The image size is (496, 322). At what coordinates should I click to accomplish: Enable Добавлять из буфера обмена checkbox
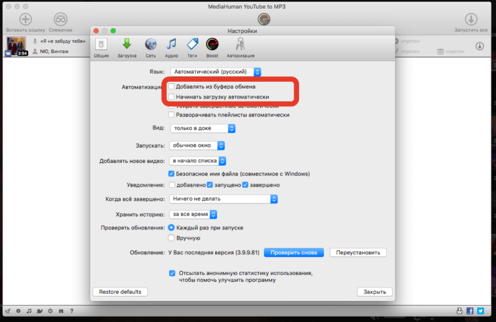(172, 87)
